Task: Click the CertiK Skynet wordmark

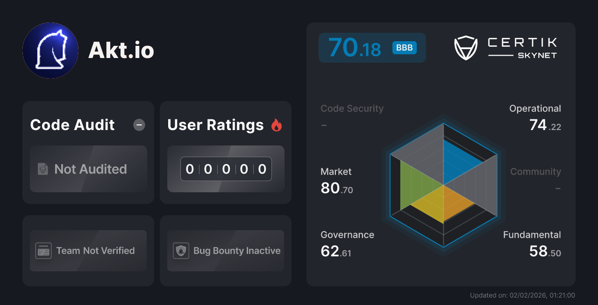Action: pos(522,47)
